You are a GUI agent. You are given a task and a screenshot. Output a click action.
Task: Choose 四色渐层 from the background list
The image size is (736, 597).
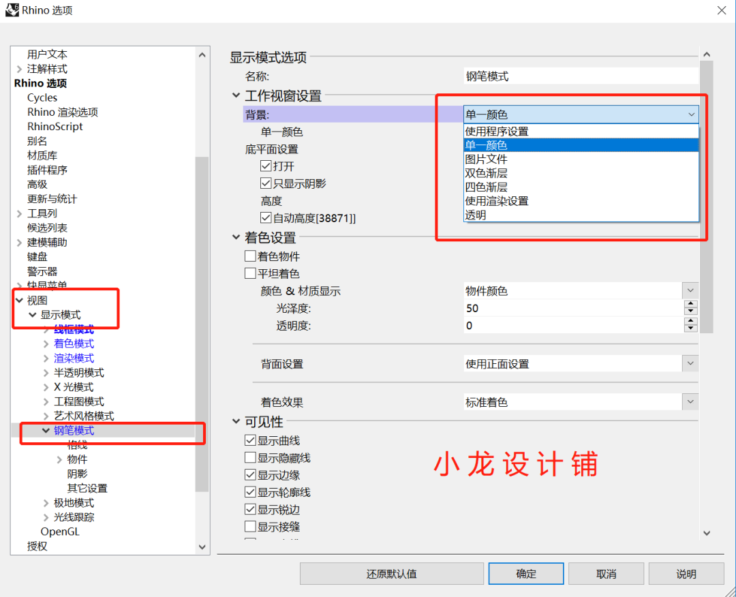click(581, 187)
